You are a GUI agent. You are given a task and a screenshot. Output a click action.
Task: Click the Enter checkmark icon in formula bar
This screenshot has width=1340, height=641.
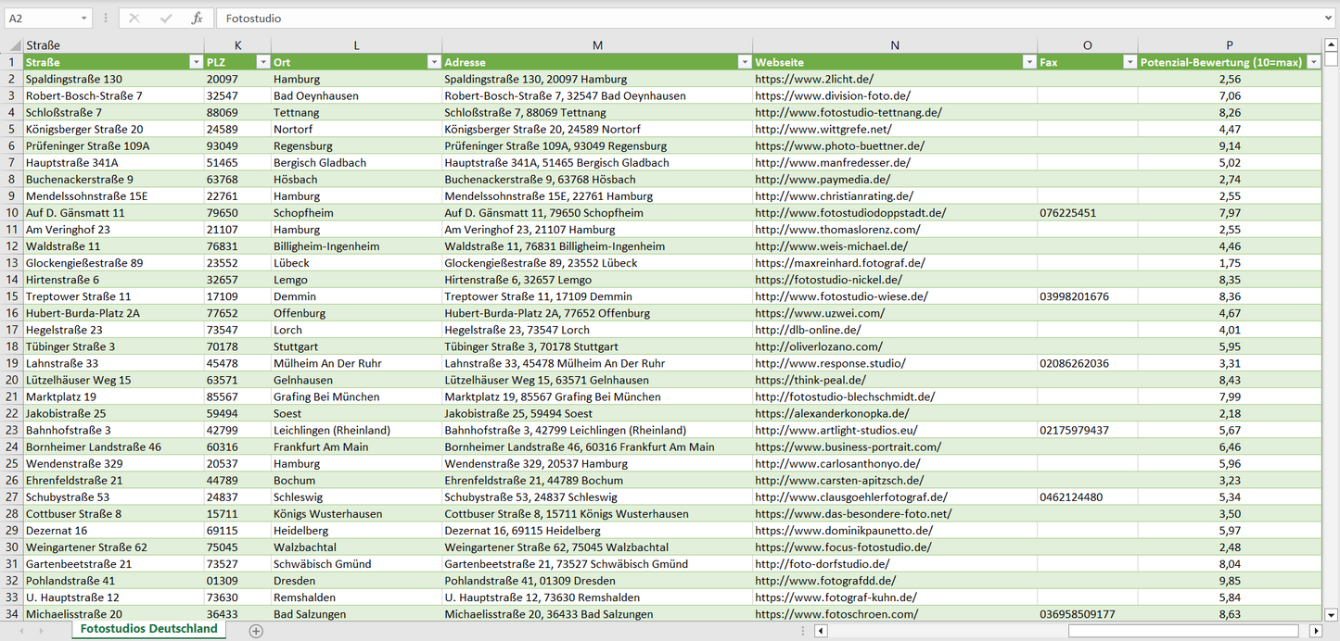tap(166, 19)
